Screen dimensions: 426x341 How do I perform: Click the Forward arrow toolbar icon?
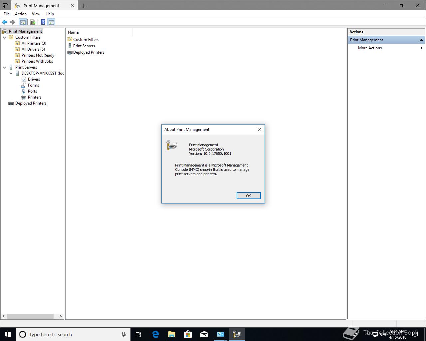(x=12, y=22)
